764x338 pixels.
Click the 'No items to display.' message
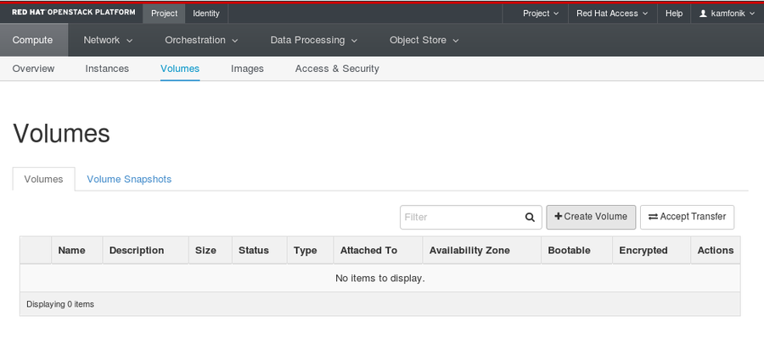[380, 279]
